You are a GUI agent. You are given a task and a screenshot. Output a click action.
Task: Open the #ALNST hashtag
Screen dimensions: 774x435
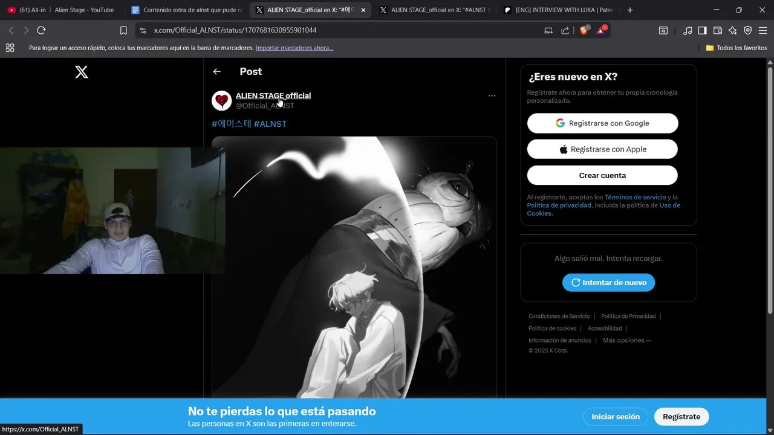[x=270, y=124]
